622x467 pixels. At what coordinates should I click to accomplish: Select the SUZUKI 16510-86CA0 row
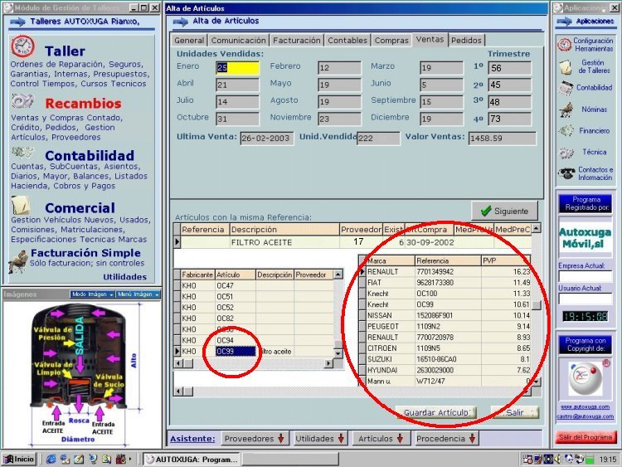click(x=445, y=359)
